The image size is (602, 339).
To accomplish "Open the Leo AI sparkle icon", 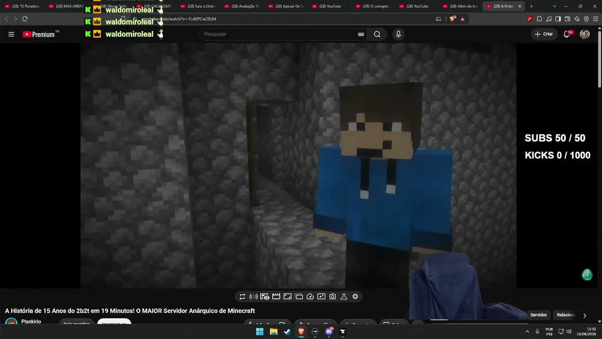I will pos(577,19).
